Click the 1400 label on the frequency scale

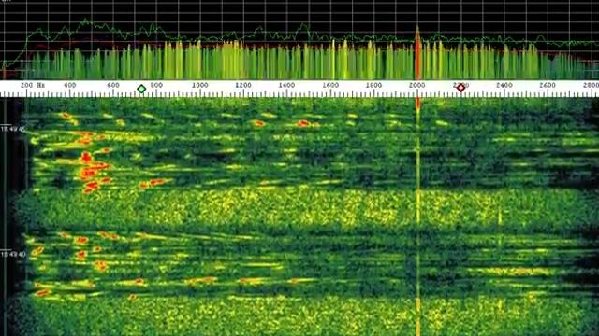[287, 85]
